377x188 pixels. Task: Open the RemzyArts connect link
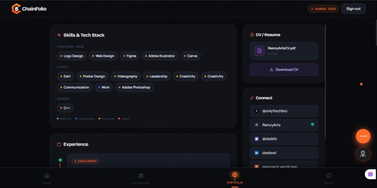point(284,125)
